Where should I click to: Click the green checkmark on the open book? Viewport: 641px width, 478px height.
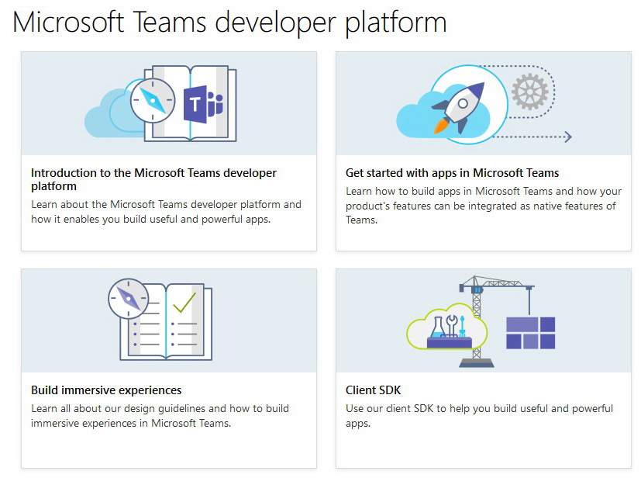click(x=184, y=303)
